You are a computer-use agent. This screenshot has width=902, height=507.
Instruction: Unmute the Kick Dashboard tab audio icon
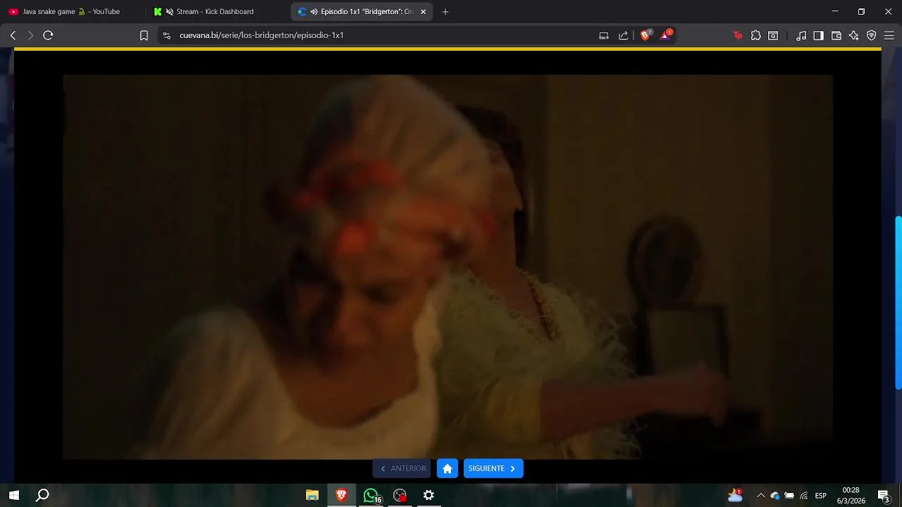(169, 11)
